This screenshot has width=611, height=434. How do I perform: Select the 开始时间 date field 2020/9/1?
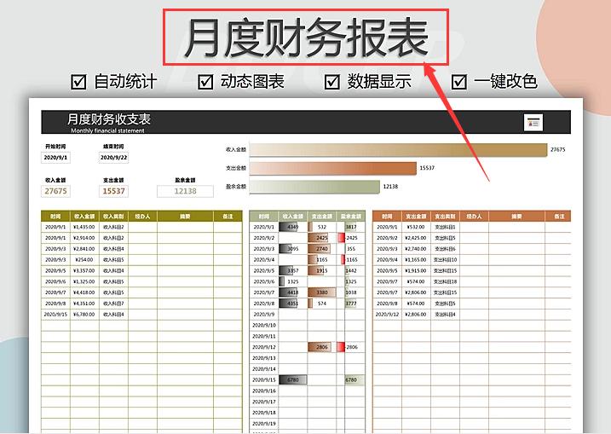(55, 158)
